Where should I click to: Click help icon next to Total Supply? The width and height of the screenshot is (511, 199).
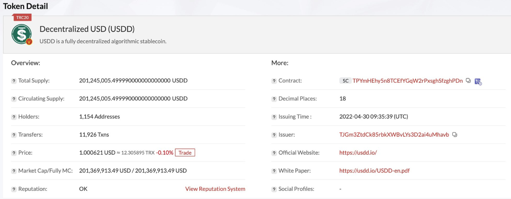pyautogui.click(x=14, y=81)
